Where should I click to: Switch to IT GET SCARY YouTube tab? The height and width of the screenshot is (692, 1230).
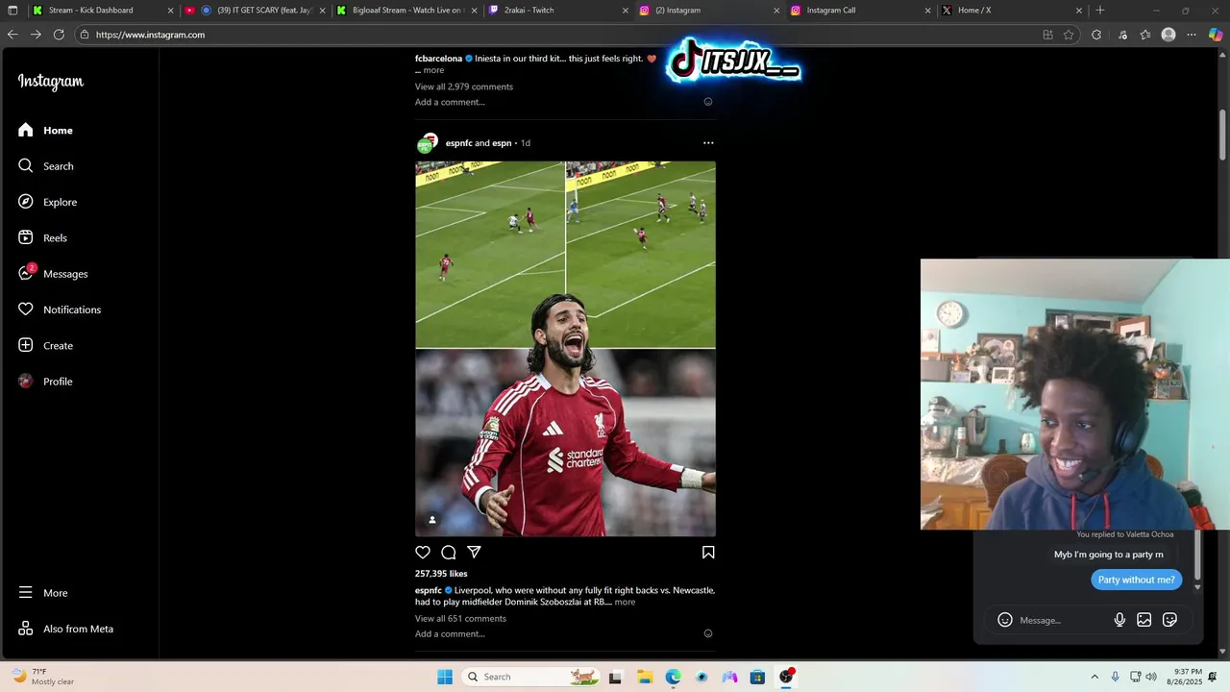(x=258, y=11)
